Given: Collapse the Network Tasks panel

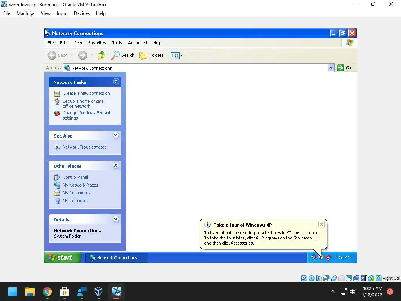Looking at the screenshot, I should pyautogui.click(x=116, y=82).
